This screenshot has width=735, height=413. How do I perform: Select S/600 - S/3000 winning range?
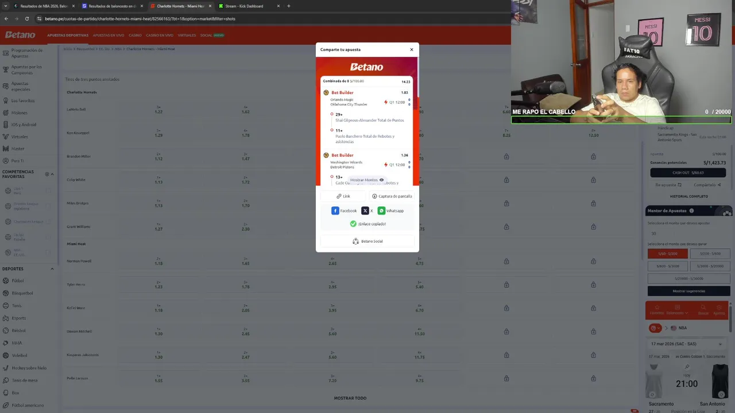pos(667,266)
